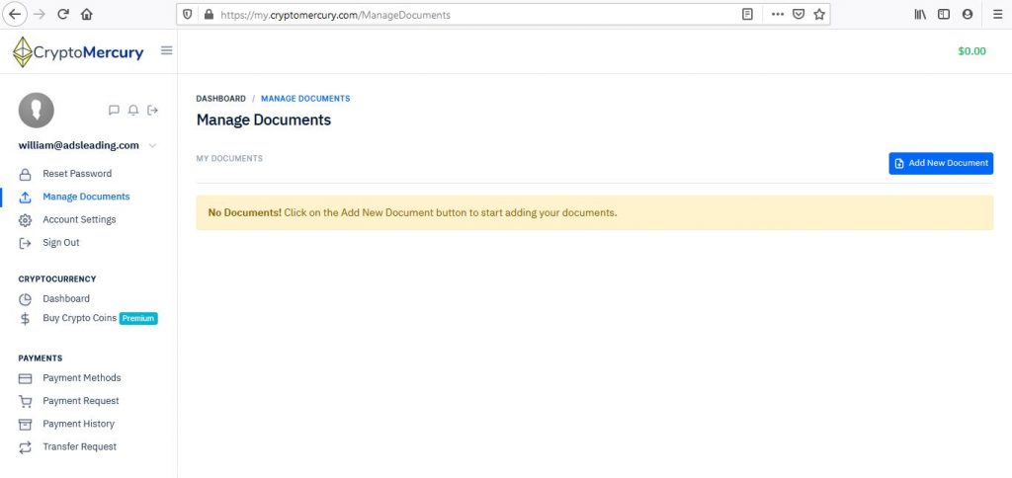The image size is (1012, 478).
Task: Click the browser forward arrow
Action: coord(40,14)
